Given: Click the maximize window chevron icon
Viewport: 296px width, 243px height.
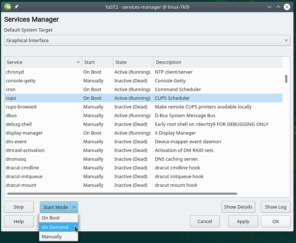Looking at the screenshot, I should pyautogui.click(x=278, y=7).
